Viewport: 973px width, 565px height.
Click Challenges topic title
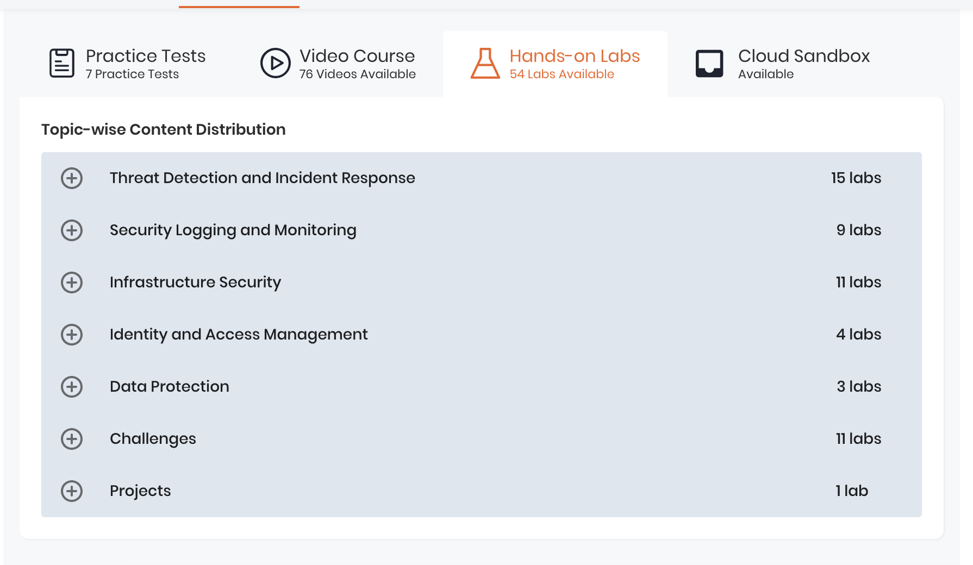pos(153,439)
